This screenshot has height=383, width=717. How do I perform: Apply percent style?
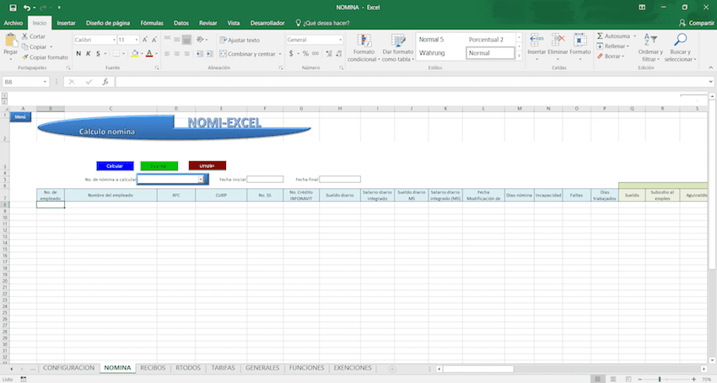tap(305, 53)
